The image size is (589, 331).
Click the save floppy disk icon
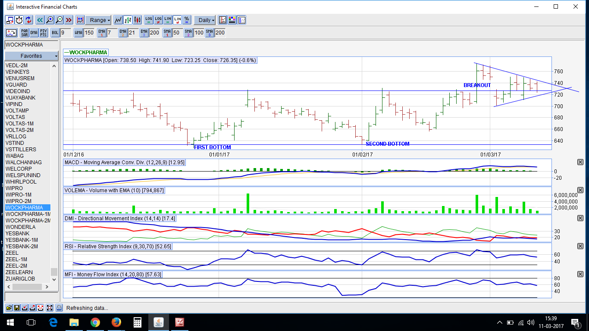pos(17,308)
